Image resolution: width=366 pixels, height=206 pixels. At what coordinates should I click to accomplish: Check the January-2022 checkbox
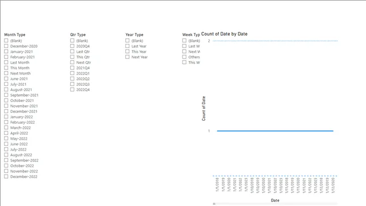(6, 117)
